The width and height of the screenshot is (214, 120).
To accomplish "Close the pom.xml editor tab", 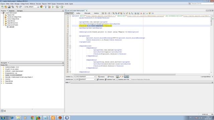I will point(86,11).
